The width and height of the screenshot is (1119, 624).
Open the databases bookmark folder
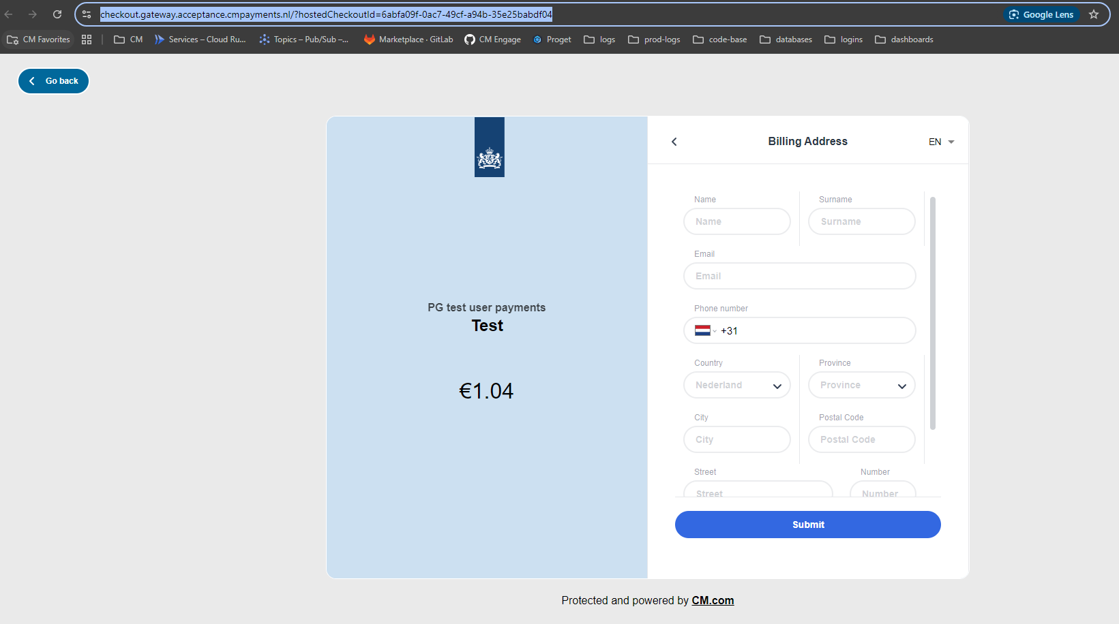click(x=786, y=40)
